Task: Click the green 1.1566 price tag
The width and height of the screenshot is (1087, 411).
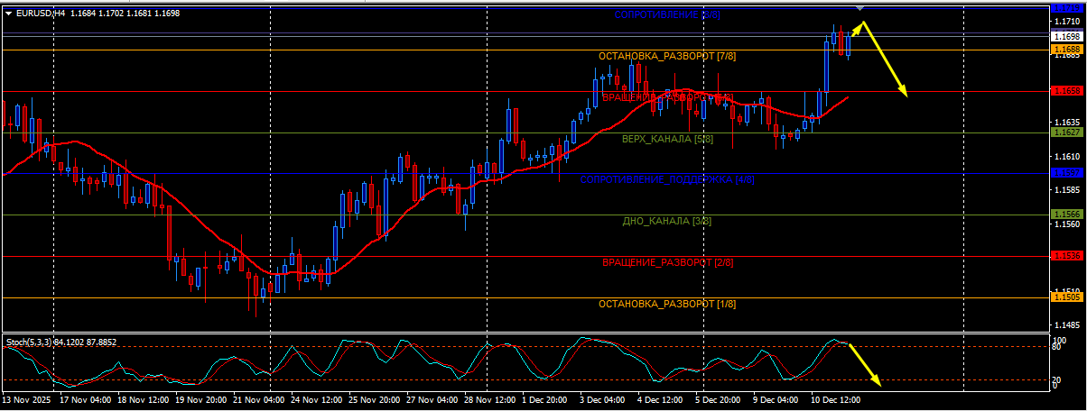Action: [x=1066, y=214]
